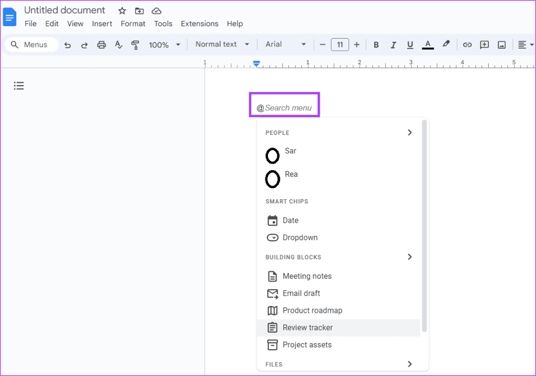The height and width of the screenshot is (376, 536).
Task: Insert a Date smart chip
Action: (x=339, y=220)
